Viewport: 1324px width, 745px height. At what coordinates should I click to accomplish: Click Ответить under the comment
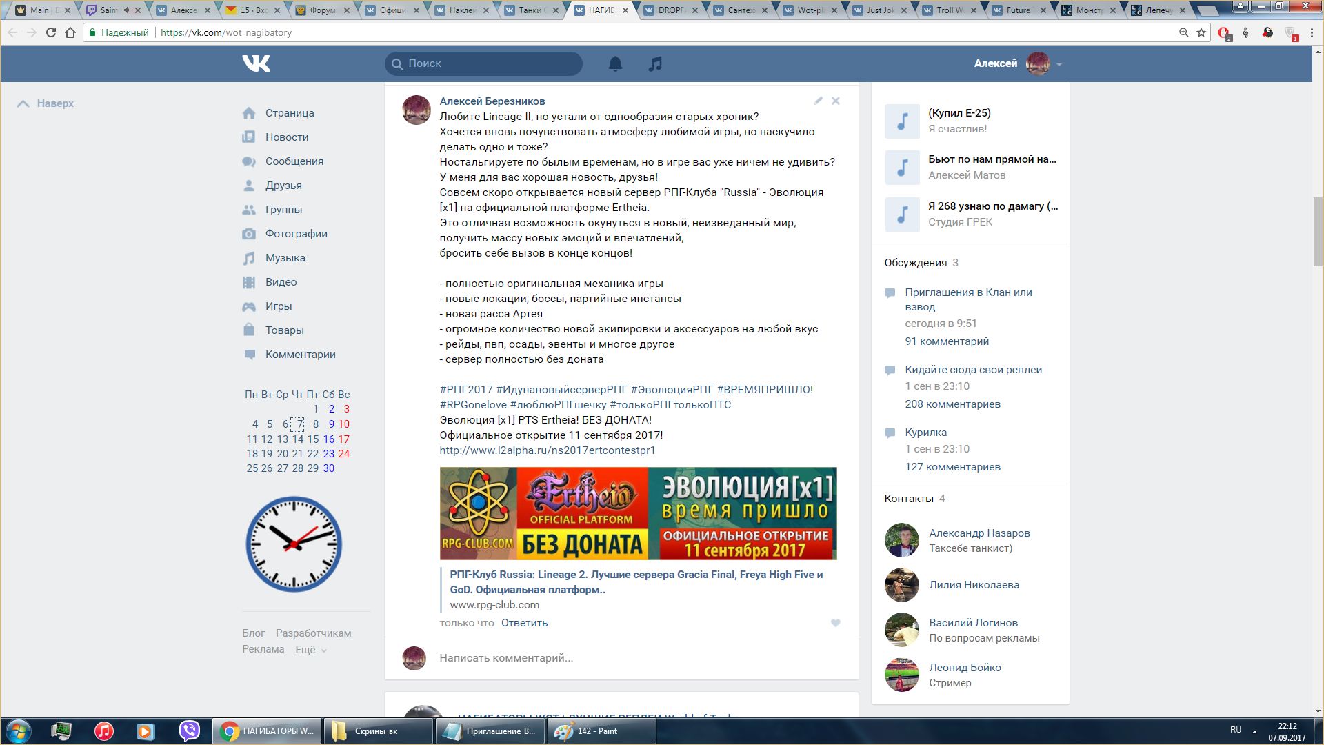click(x=524, y=623)
